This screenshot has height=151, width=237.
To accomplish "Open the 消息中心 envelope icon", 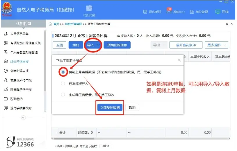I will 169,12.
